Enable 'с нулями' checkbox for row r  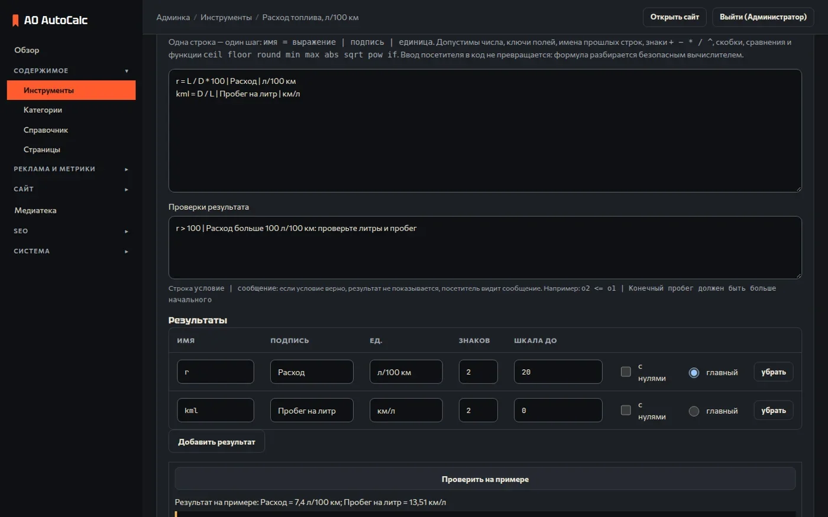[626, 372]
